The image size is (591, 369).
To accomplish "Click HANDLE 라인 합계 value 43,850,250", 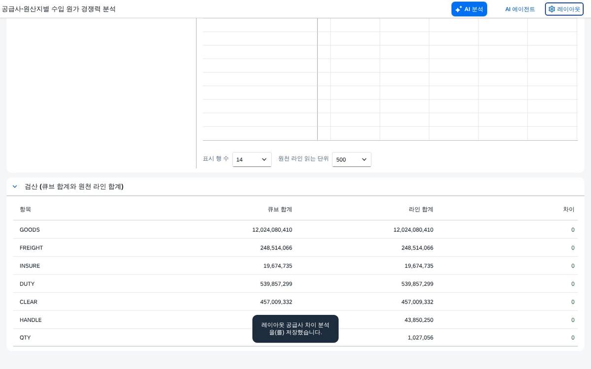I will (419, 320).
